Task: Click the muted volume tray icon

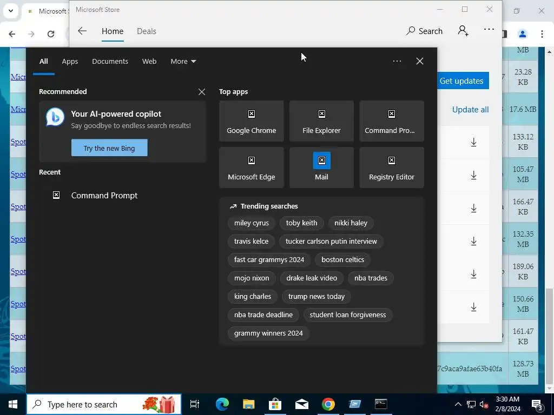Action: tap(484, 404)
